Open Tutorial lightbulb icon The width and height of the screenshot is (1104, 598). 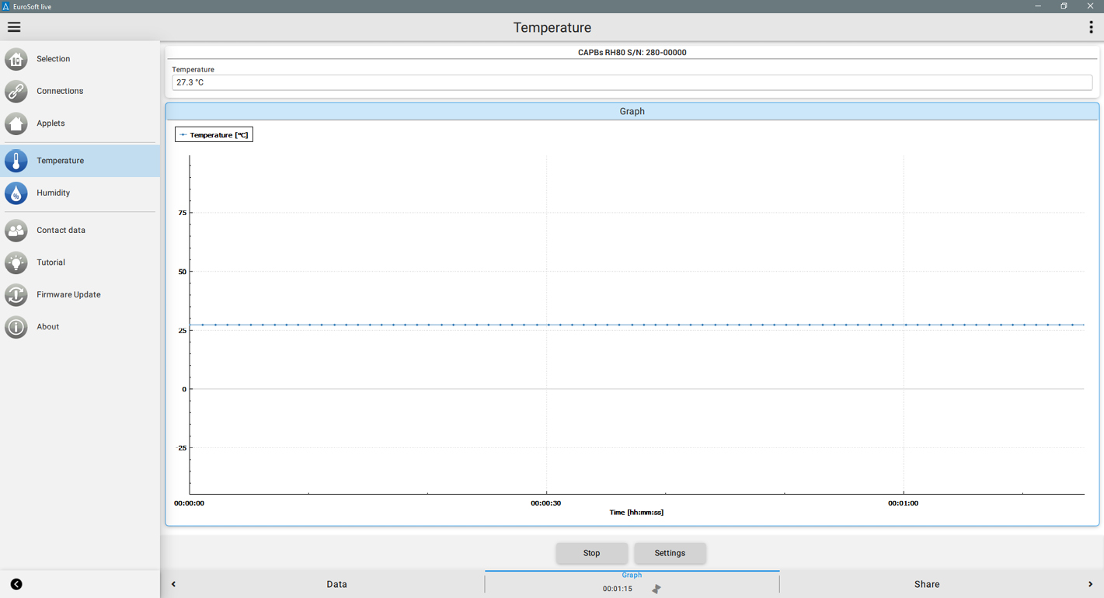click(16, 262)
